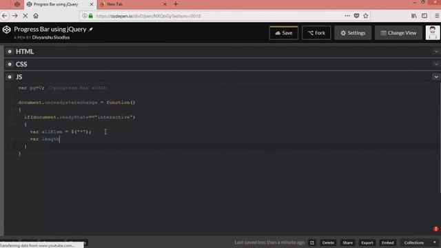Click the green padlock security icon
Screen dimensions: 441x248
click(x=90, y=16)
